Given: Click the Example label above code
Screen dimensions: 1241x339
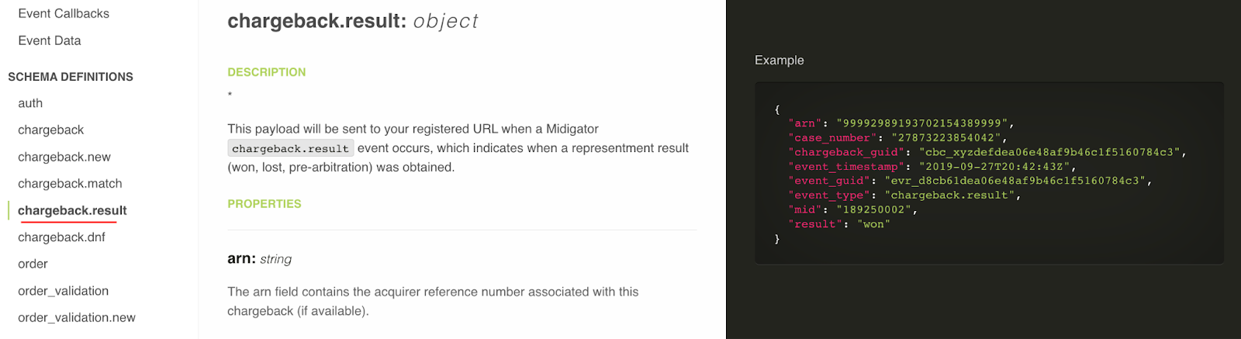Looking at the screenshot, I should click(780, 61).
